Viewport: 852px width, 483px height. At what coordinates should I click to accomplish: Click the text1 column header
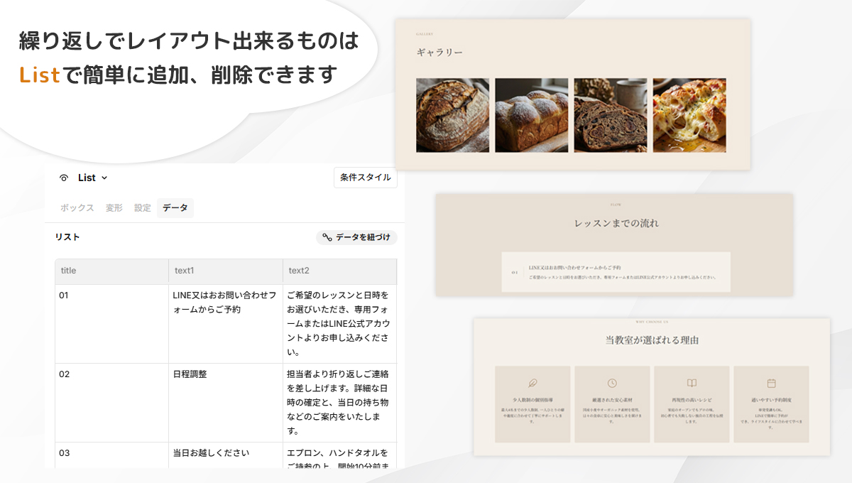pos(226,271)
